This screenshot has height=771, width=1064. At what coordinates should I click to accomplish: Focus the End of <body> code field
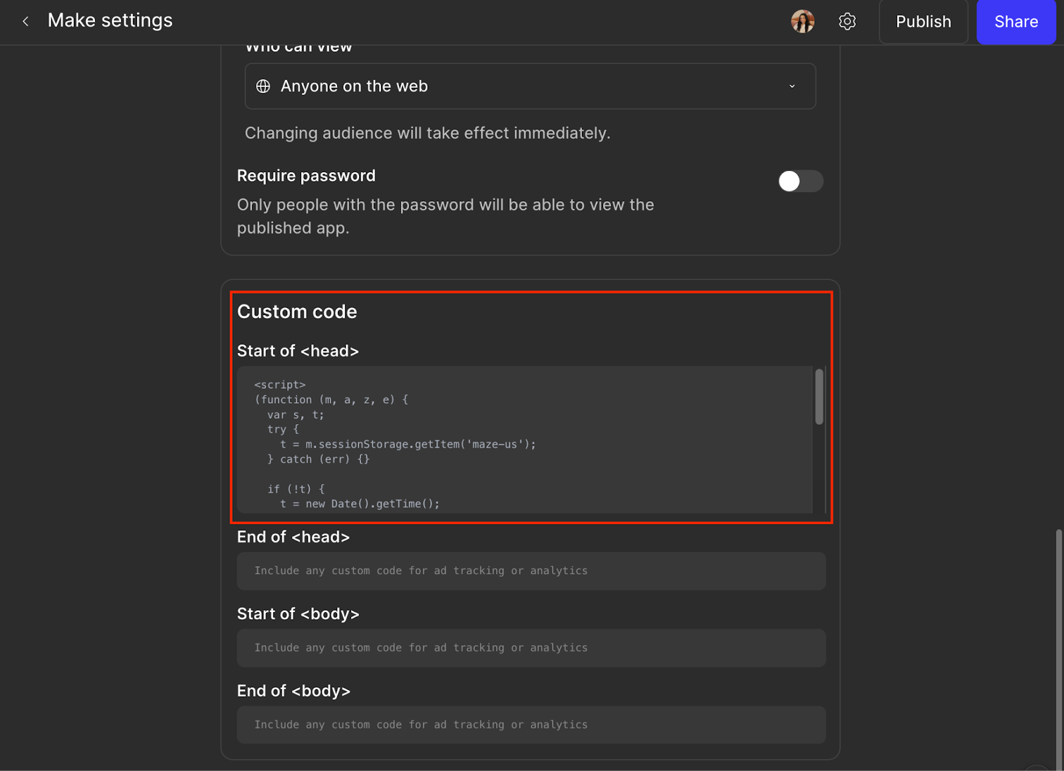[x=531, y=725]
